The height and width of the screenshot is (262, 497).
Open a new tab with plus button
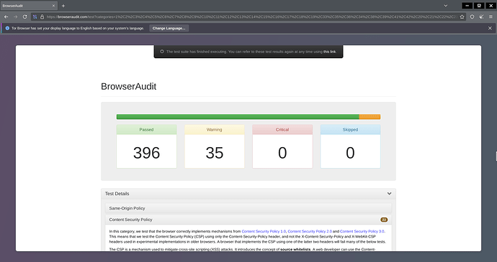click(x=63, y=6)
